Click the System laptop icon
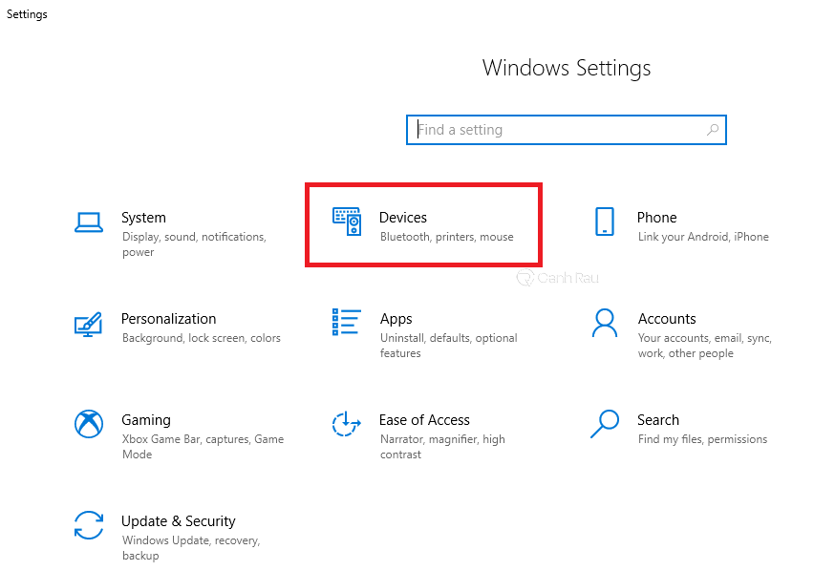Image resolution: width=814 pixels, height=571 pixels. pyautogui.click(x=88, y=222)
